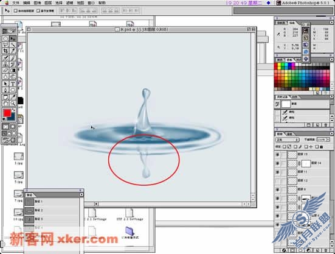Select the Move tool
The image size is (335, 254).
(x=13, y=38)
